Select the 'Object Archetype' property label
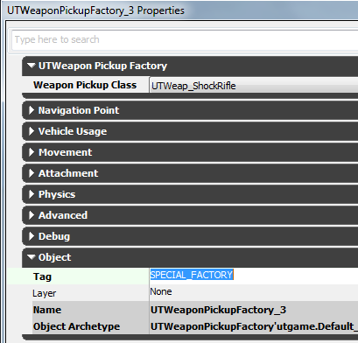358x343 pixels. pos(76,326)
